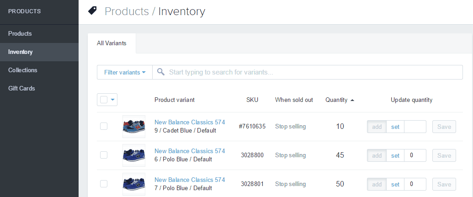Click the tag icon beside Products heading
This screenshot has width=473, height=197.
[92, 11]
